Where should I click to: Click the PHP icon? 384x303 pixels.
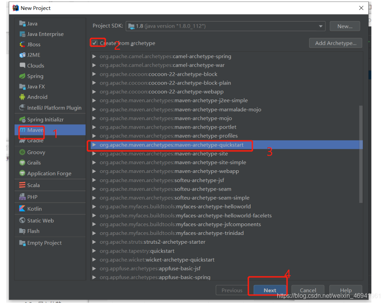click(22, 197)
